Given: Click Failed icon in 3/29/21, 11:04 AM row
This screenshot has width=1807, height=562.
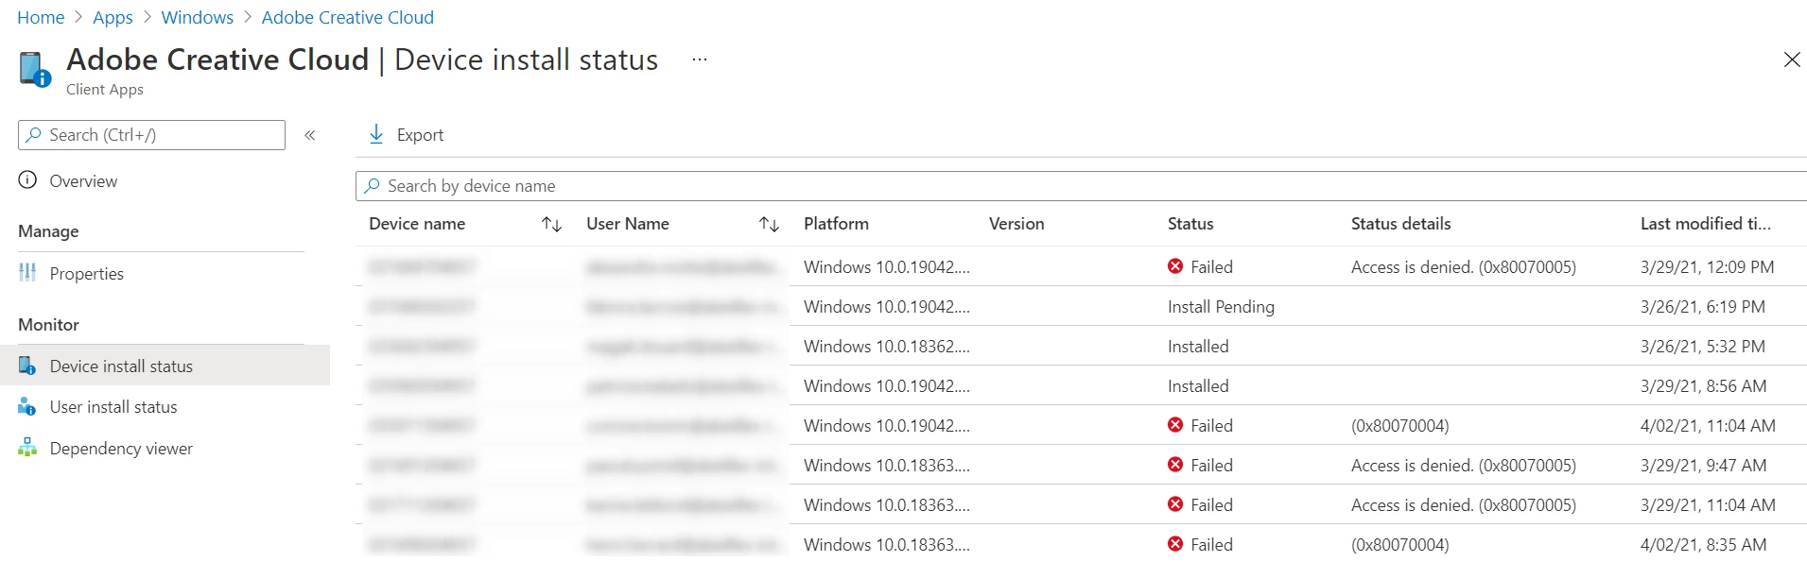Looking at the screenshot, I should point(1175,504).
